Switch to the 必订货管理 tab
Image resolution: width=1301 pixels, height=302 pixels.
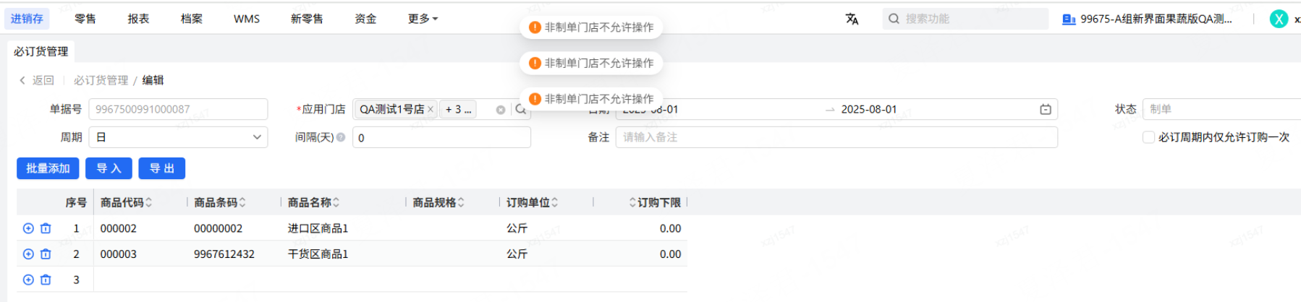coord(41,51)
